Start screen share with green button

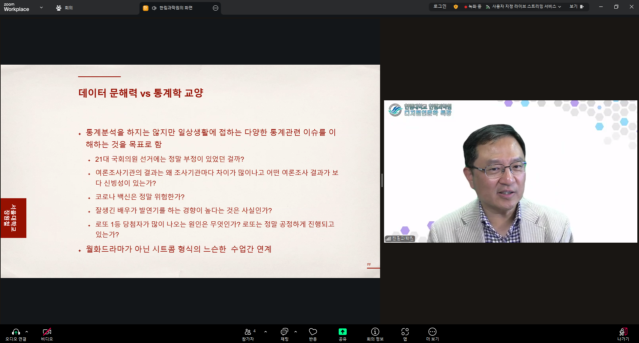(x=342, y=332)
